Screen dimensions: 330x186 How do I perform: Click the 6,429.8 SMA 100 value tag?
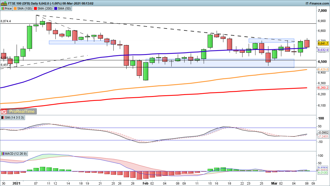[323, 69]
